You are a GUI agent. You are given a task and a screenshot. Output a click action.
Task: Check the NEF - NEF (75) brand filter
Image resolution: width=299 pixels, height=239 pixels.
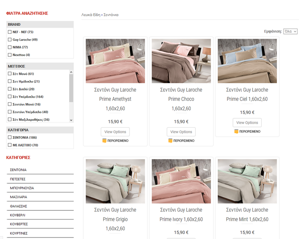(10, 32)
